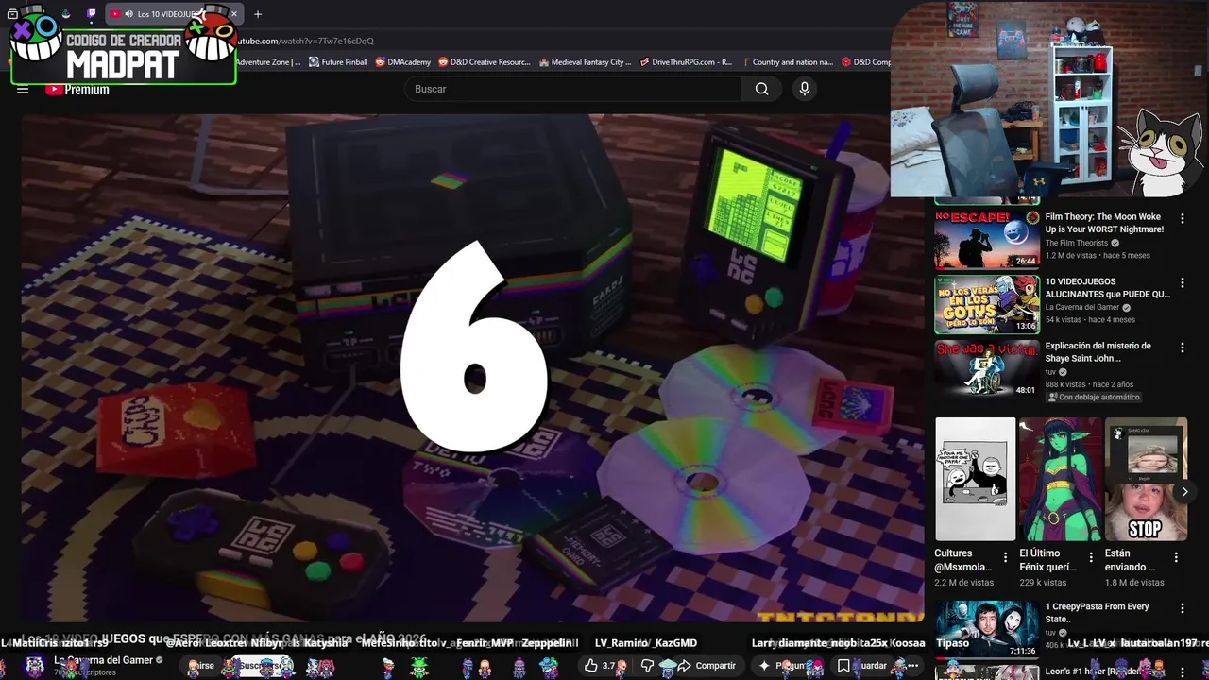Click the 229 k vistas text
The width and height of the screenshot is (1209, 680).
click(x=1043, y=583)
